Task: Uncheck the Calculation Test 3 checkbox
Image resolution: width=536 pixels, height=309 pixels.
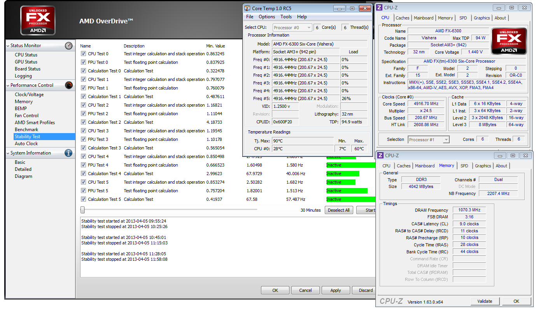Action: 83,148
